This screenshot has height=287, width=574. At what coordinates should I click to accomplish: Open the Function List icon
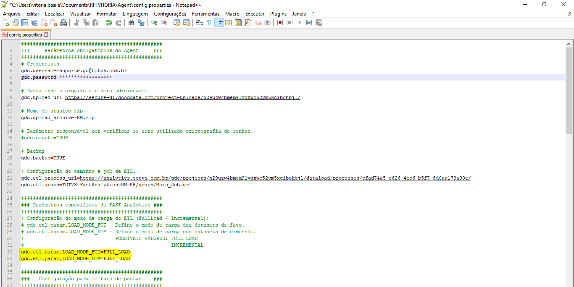248,23
